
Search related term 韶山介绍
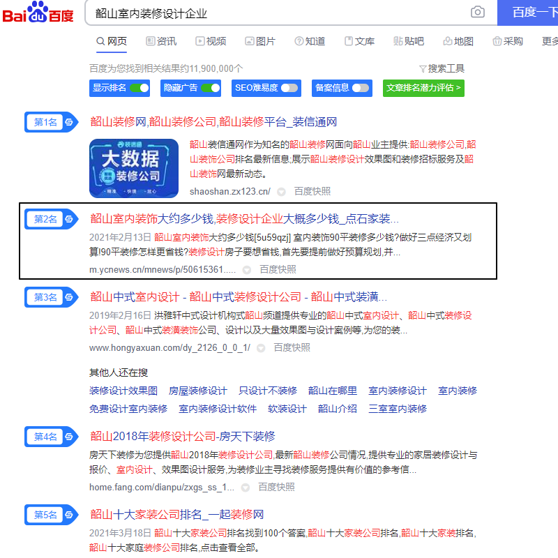(x=338, y=409)
